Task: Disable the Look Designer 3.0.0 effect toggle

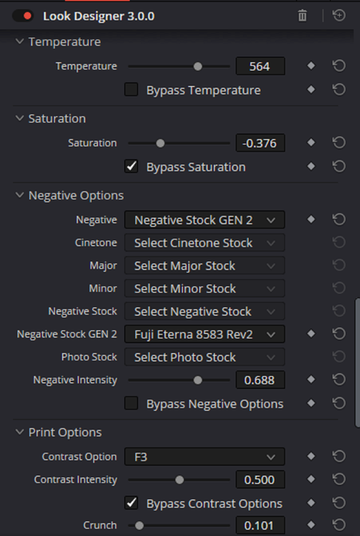Action: [x=23, y=15]
